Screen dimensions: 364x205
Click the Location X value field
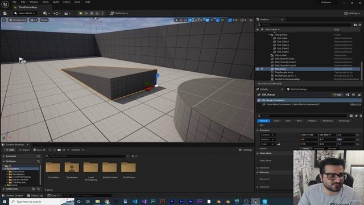(x=309, y=135)
